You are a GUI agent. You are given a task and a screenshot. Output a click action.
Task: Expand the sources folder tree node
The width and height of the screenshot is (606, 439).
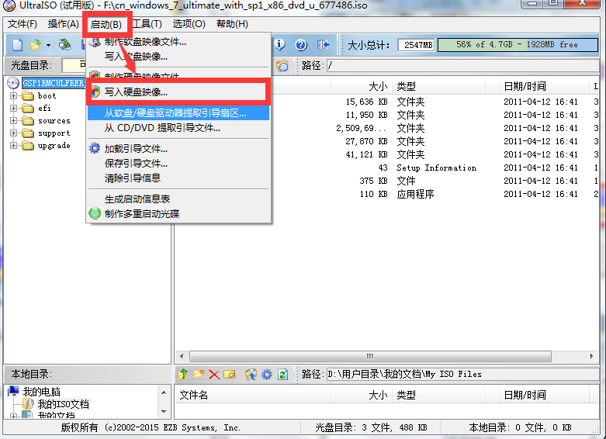click(14, 121)
